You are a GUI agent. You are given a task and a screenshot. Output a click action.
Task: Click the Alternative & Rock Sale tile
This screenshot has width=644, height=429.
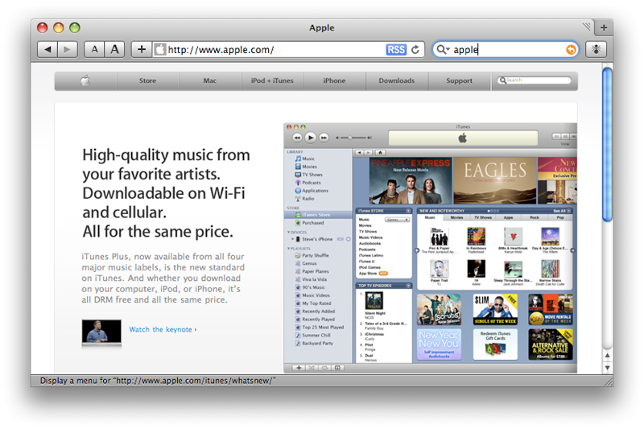551,344
